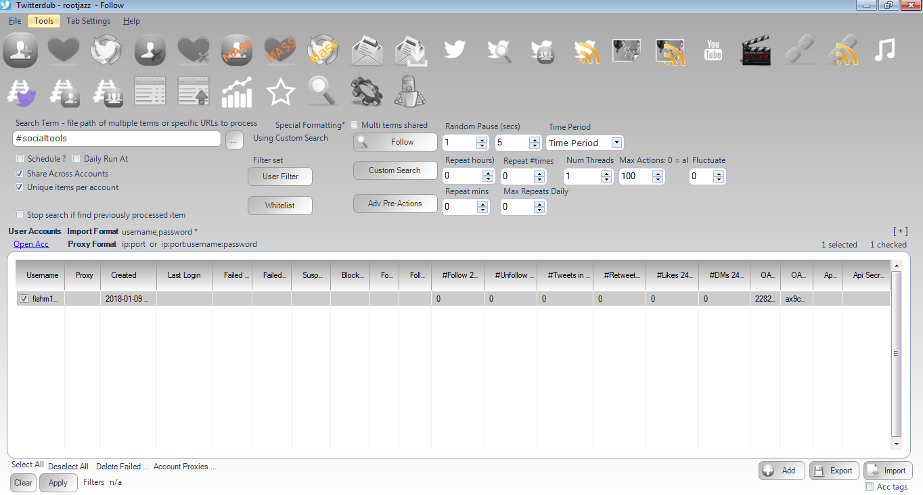Click the Follow button
Screen dimensions: 923x495
(x=395, y=142)
